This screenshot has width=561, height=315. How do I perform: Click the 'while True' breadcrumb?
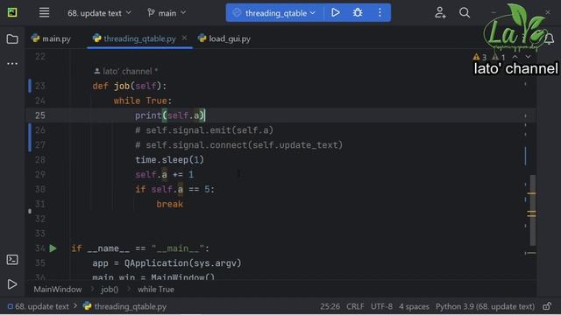pyautogui.click(x=156, y=290)
